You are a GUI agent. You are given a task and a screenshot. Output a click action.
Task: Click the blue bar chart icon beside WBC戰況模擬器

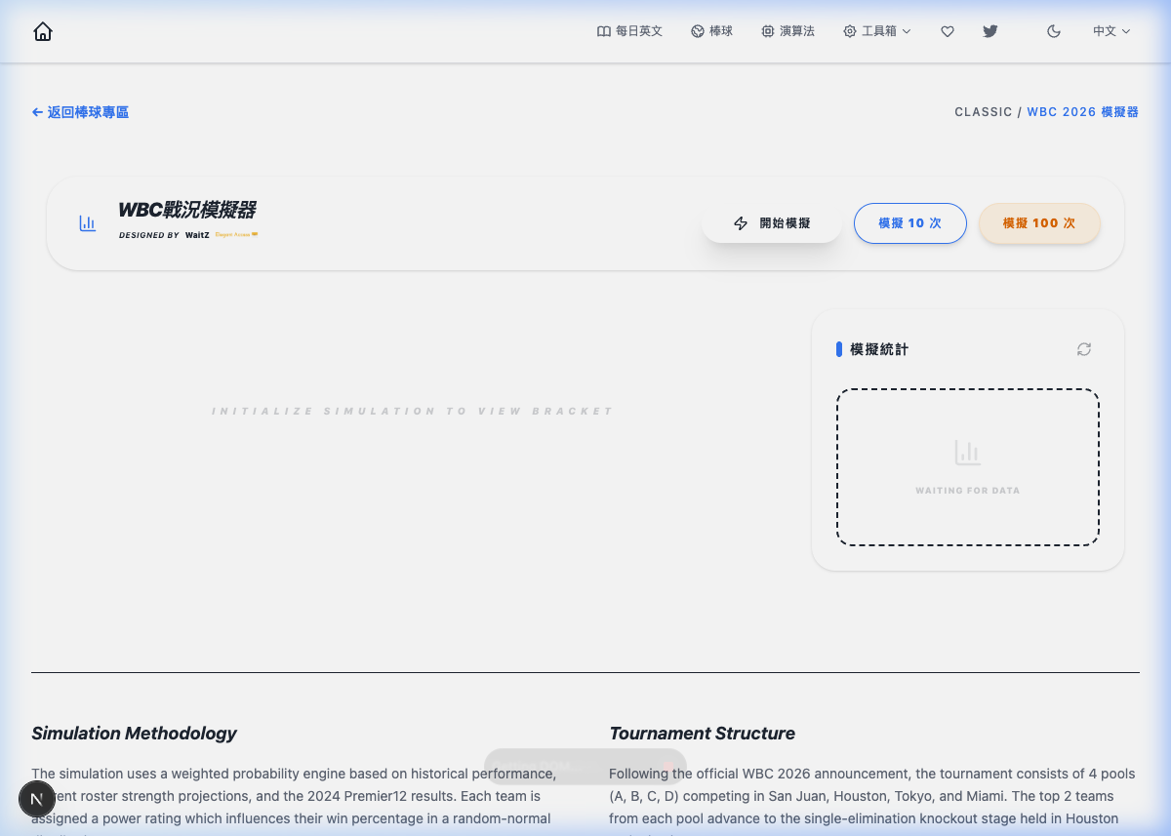(x=88, y=223)
